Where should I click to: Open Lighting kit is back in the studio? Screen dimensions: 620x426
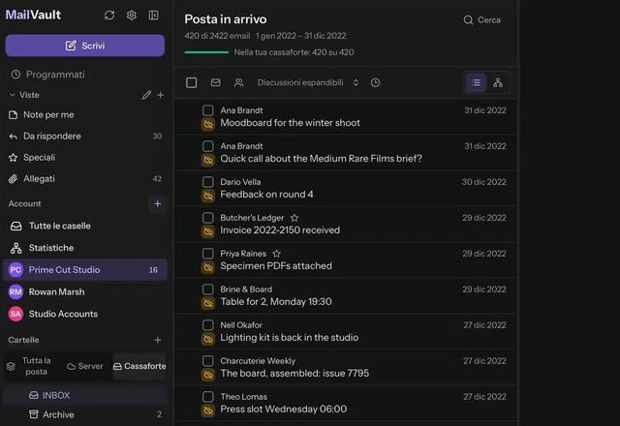coord(346,331)
